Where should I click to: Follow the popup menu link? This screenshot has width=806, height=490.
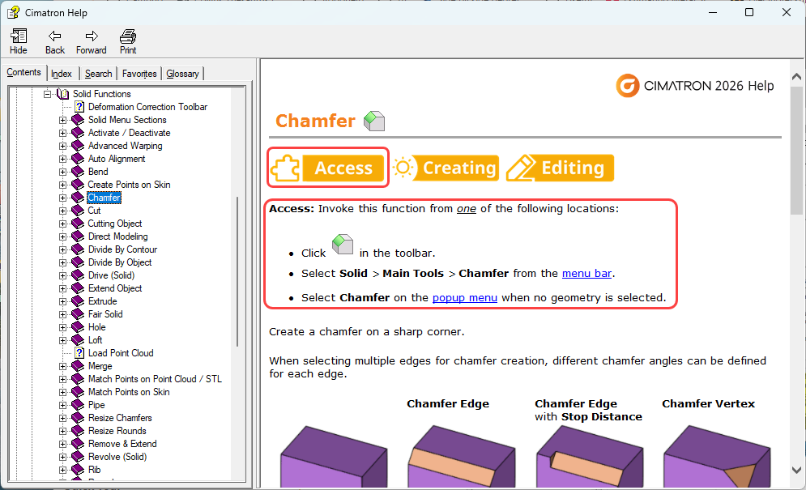pyautogui.click(x=465, y=298)
